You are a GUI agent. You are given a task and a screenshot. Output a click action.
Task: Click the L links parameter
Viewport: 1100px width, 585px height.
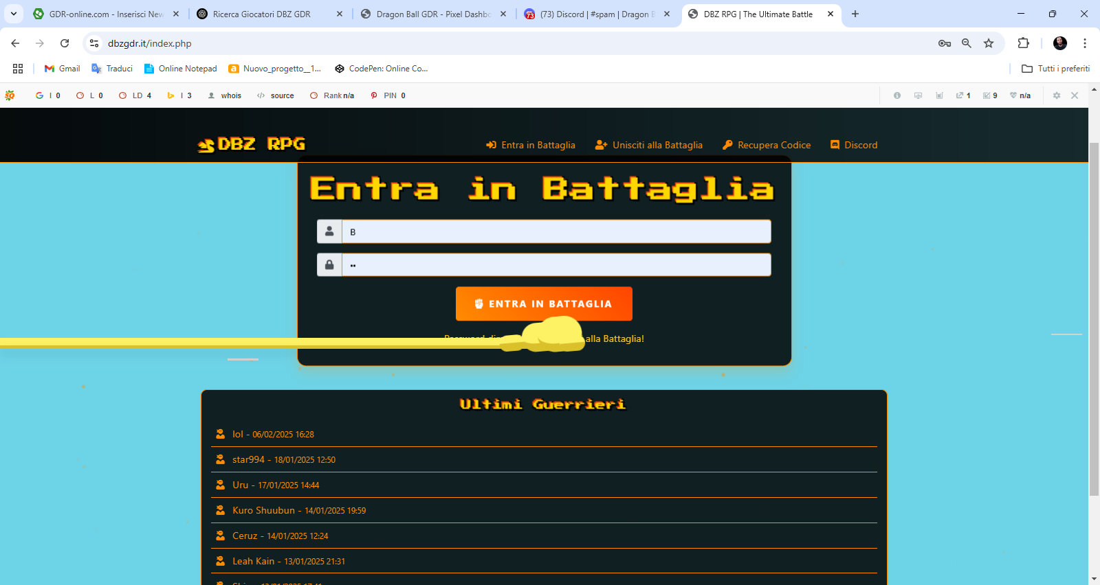tap(89, 95)
